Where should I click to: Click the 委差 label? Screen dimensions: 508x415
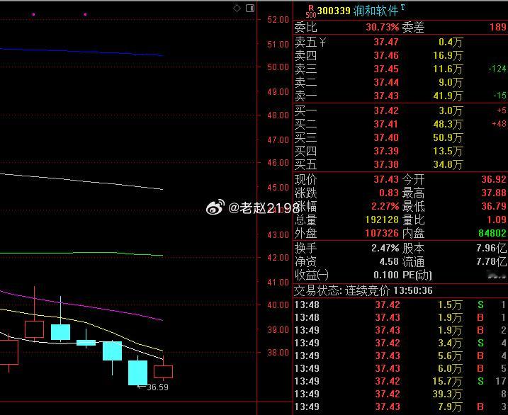tap(413, 27)
